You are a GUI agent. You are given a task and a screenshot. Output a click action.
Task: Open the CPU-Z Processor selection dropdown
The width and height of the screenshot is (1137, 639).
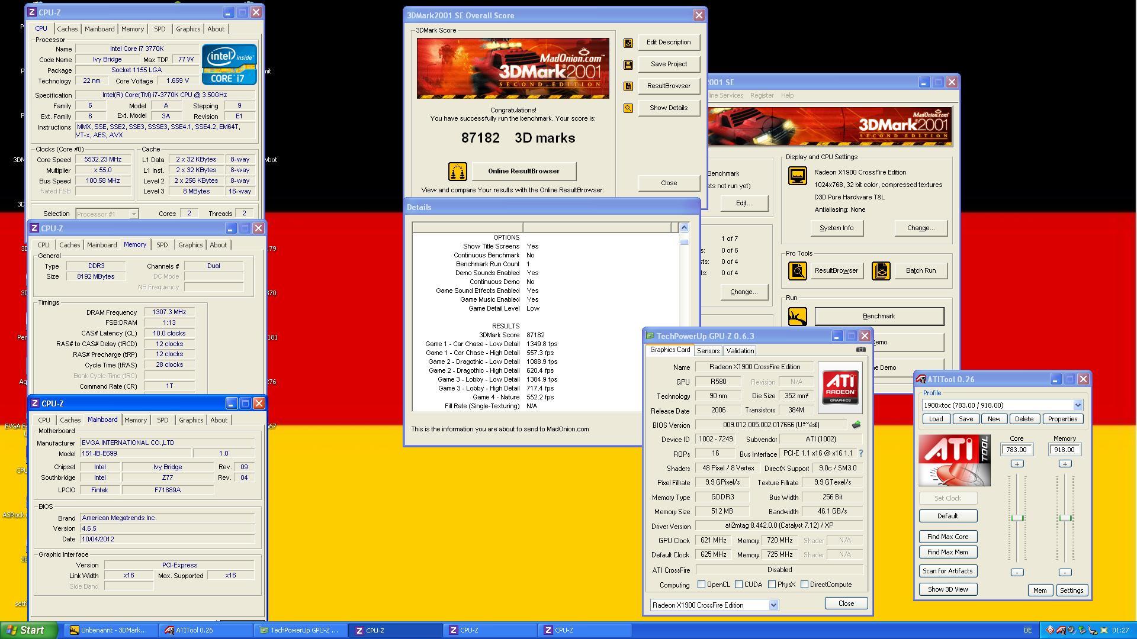(134, 214)
